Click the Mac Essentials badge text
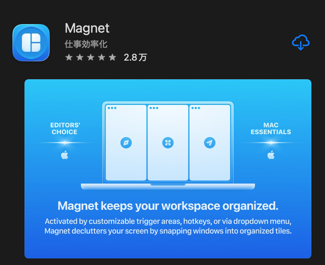The height and width of the screenshot is (265, 325). tap(271, 129)
